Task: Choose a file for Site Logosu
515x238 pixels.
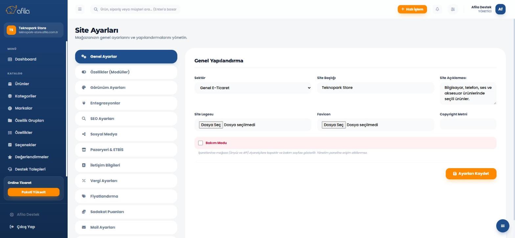Action: click(211, 125)
